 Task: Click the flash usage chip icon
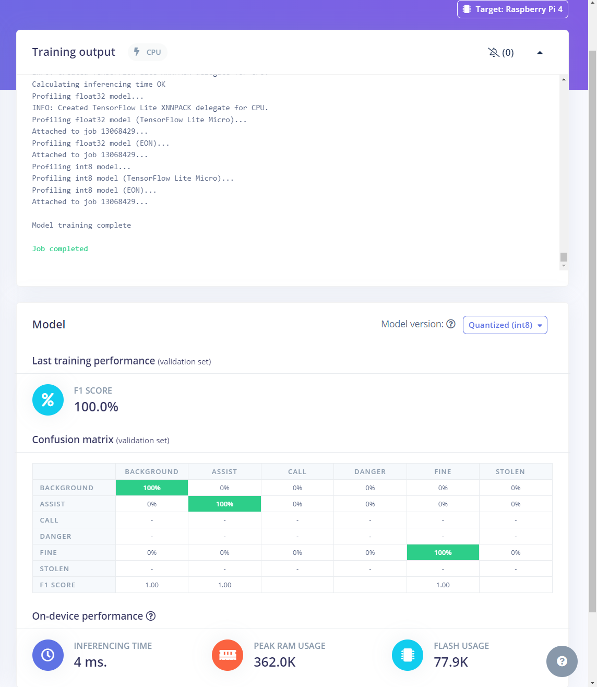pyautogui.click(x=408, y=655)
